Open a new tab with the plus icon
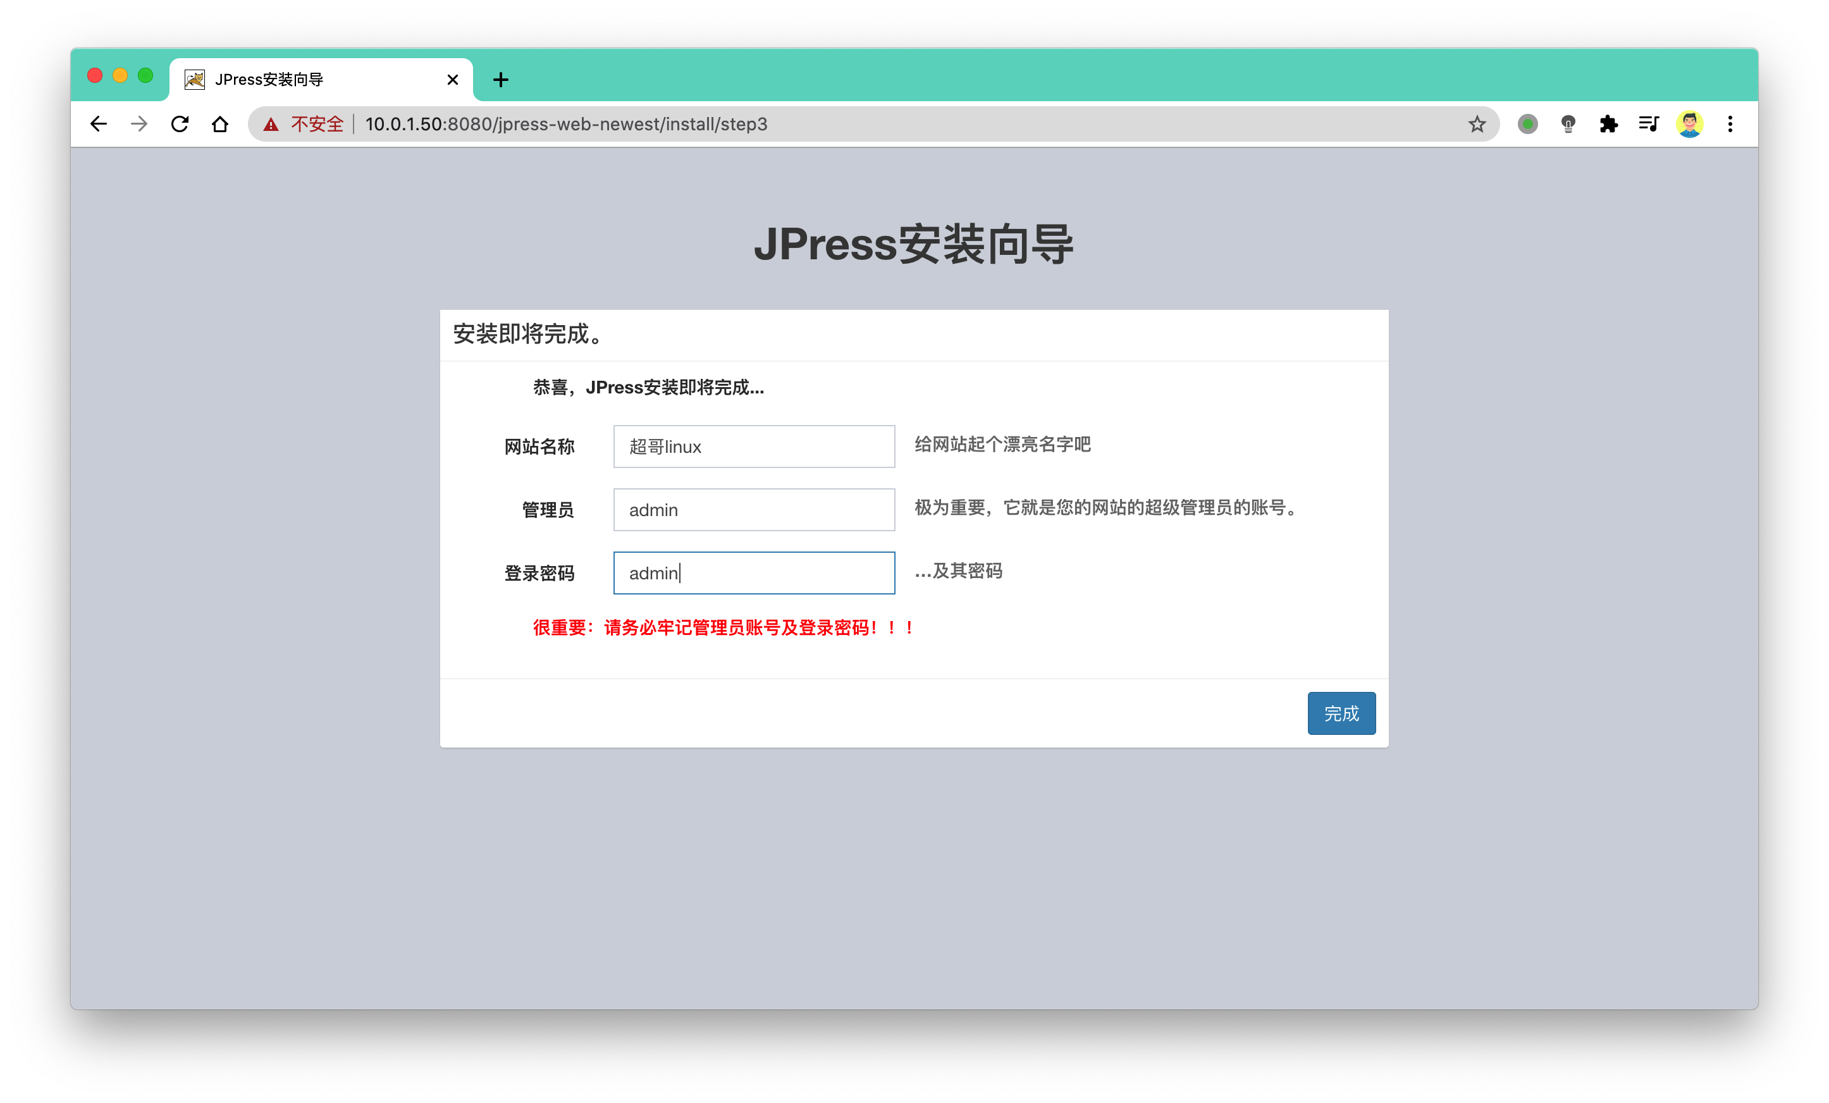The width and height of the screenshot is (1829, 1103). point(501,80)
